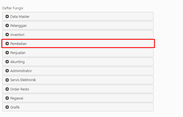Expand the Grafik panel row
The width and height of the screenshot is (183, 117).
click(78, 107)
